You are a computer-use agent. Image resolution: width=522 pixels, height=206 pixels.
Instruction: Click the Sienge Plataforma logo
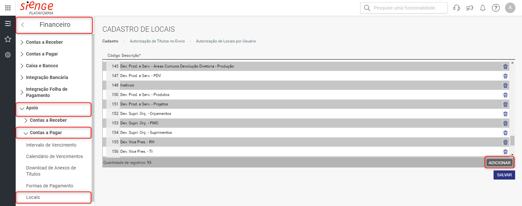(37, 8)
